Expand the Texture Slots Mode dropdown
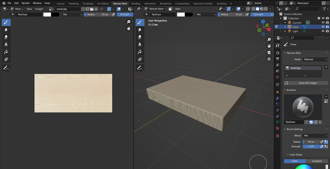The image size is (330, 169). point(315,59)
